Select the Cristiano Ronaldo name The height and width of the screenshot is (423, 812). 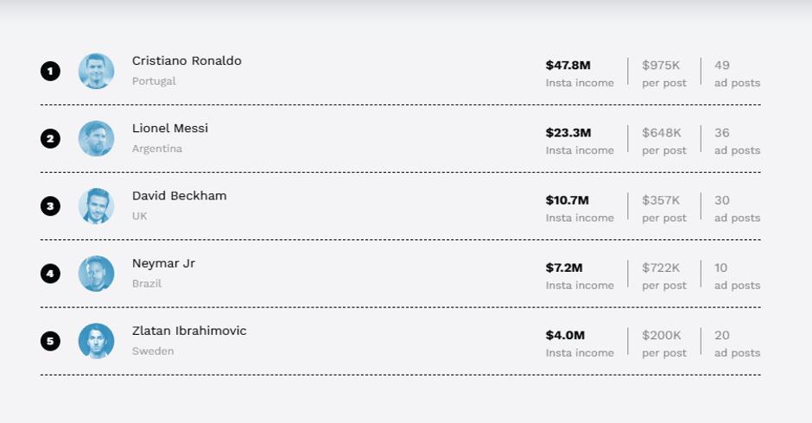tap(187, 61)
